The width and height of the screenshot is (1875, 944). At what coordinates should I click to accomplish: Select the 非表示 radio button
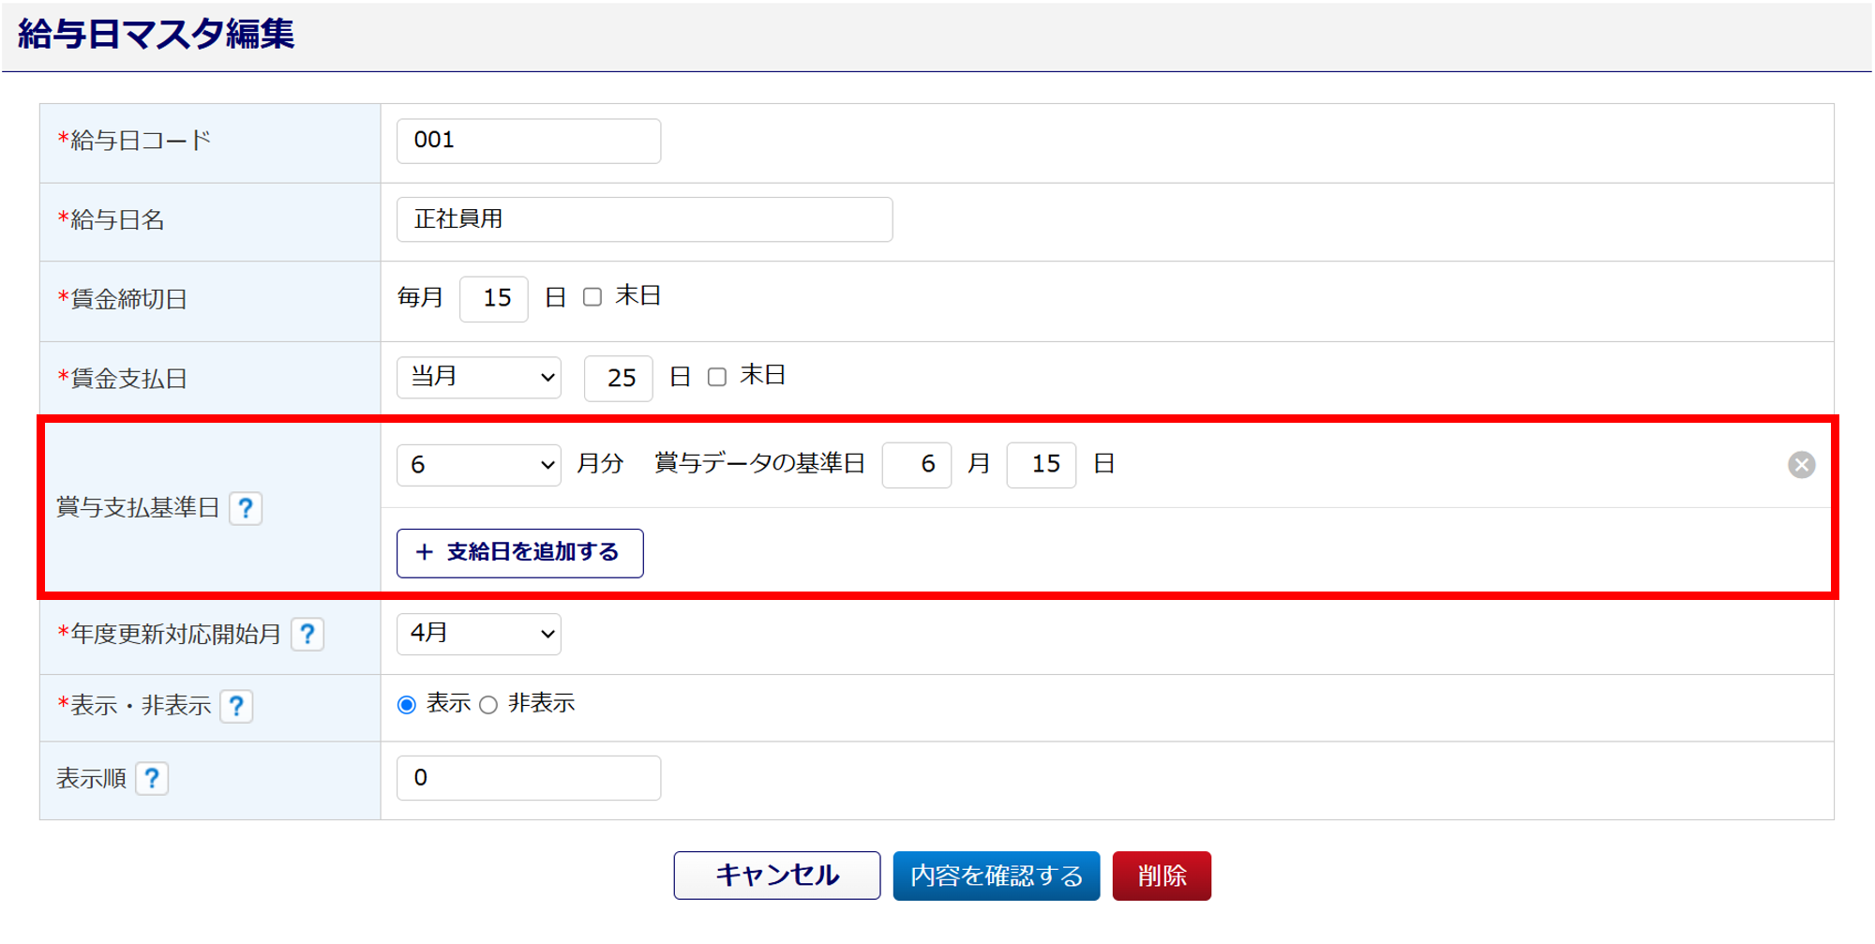coord(488,705)
